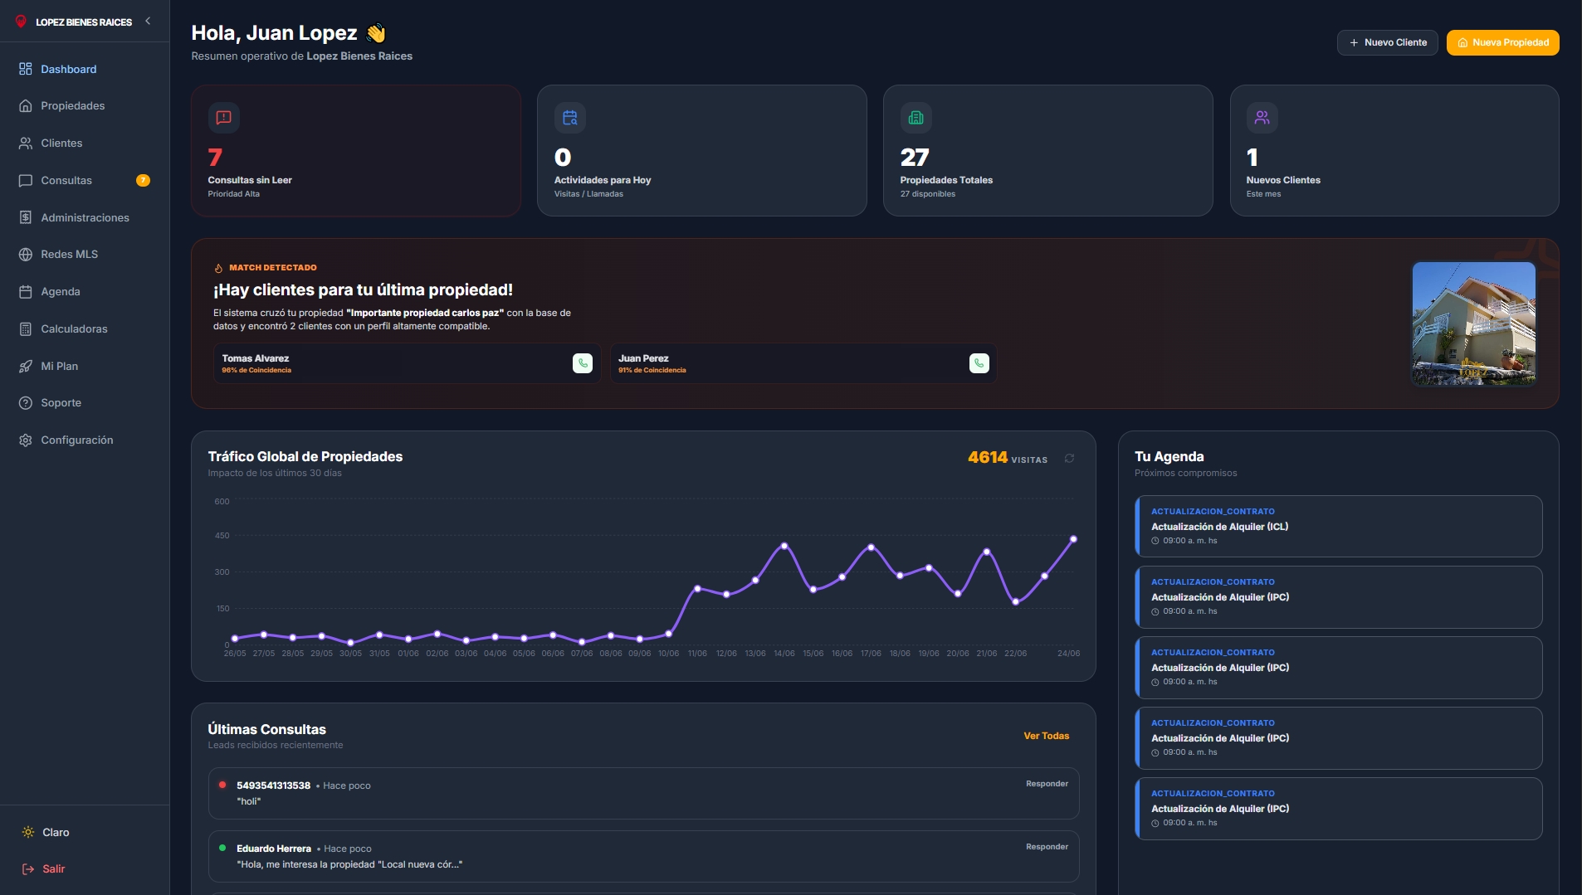The image size is (1582, 895).
Task: Click the Soporte help icon
Action: (x=26, y=403)
